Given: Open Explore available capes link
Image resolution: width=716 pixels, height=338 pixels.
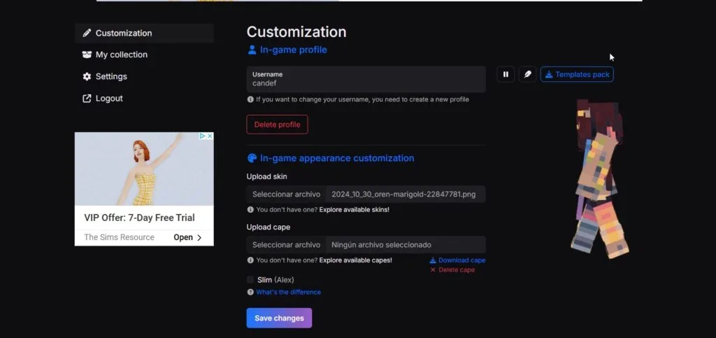Looking at the screenshot, I should pos(356,260).
